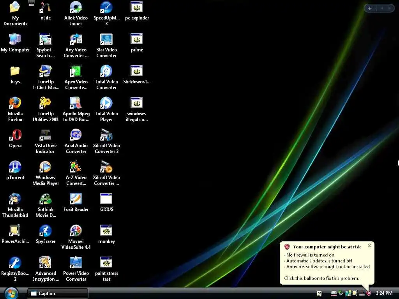
Task: Click the sidebar previous gadgets arrow
Action: [x=382, y=9]
